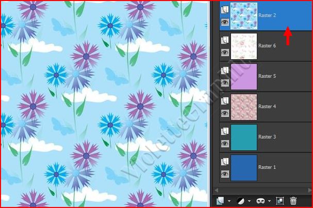Hide the Raster 2 layer via eye icon

point(224,22)
